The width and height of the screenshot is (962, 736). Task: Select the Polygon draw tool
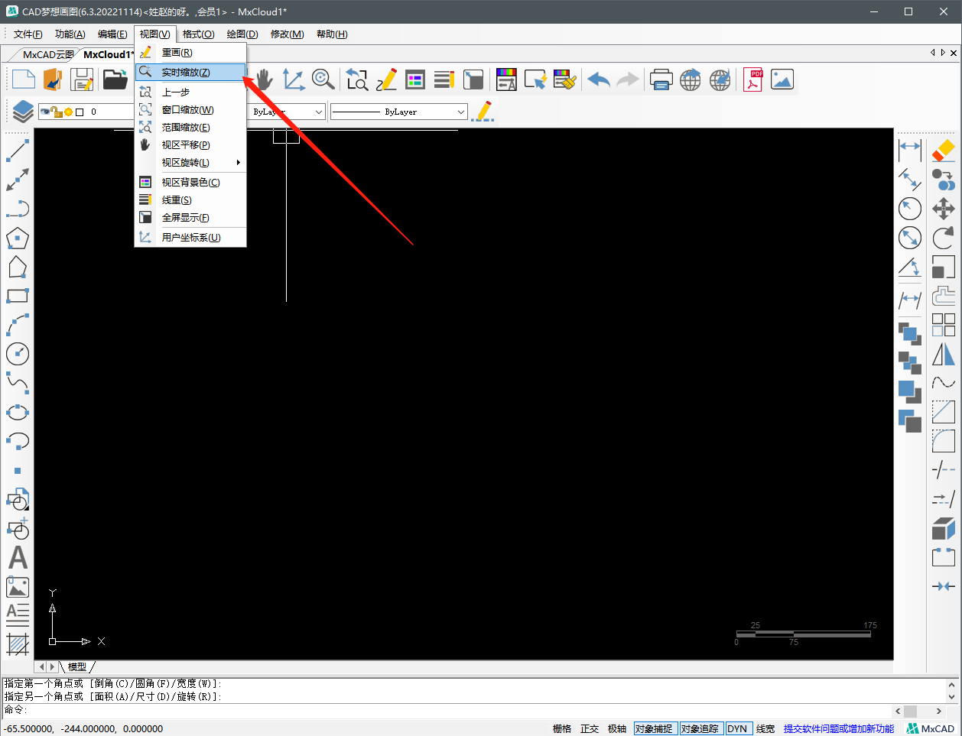coord(18,238)
